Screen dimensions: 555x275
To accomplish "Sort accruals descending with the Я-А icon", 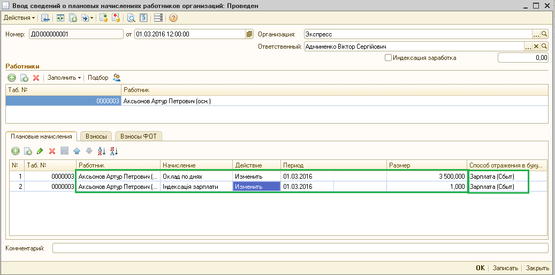I will click(113, 151).
